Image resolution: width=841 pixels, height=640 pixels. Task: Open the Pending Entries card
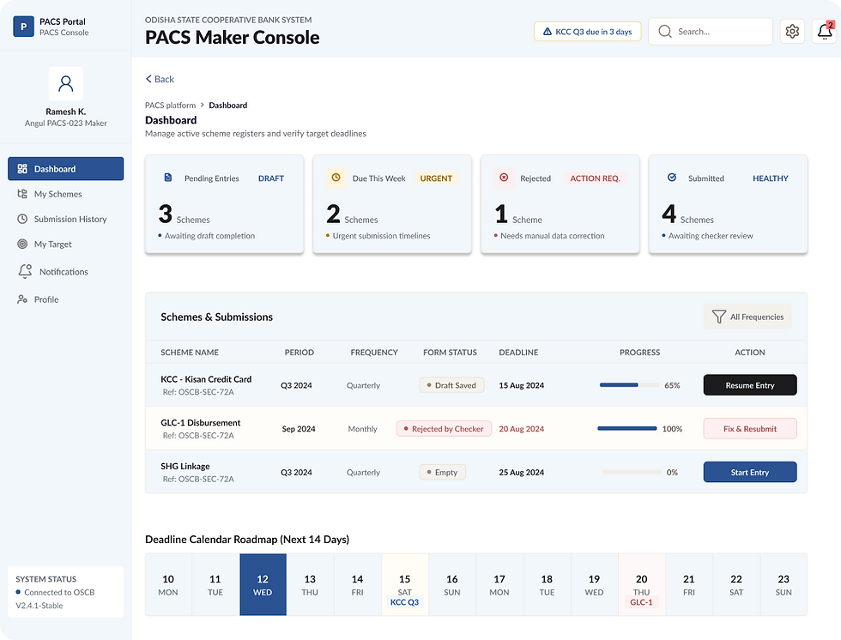click(x=224, y=203)
